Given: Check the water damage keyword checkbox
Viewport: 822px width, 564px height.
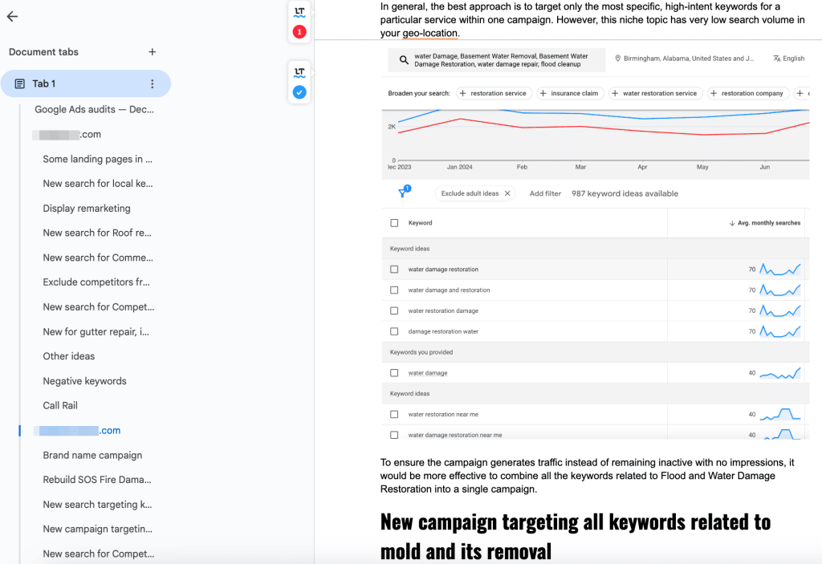Looking at the screenshot, I should (x=393, y=372).
